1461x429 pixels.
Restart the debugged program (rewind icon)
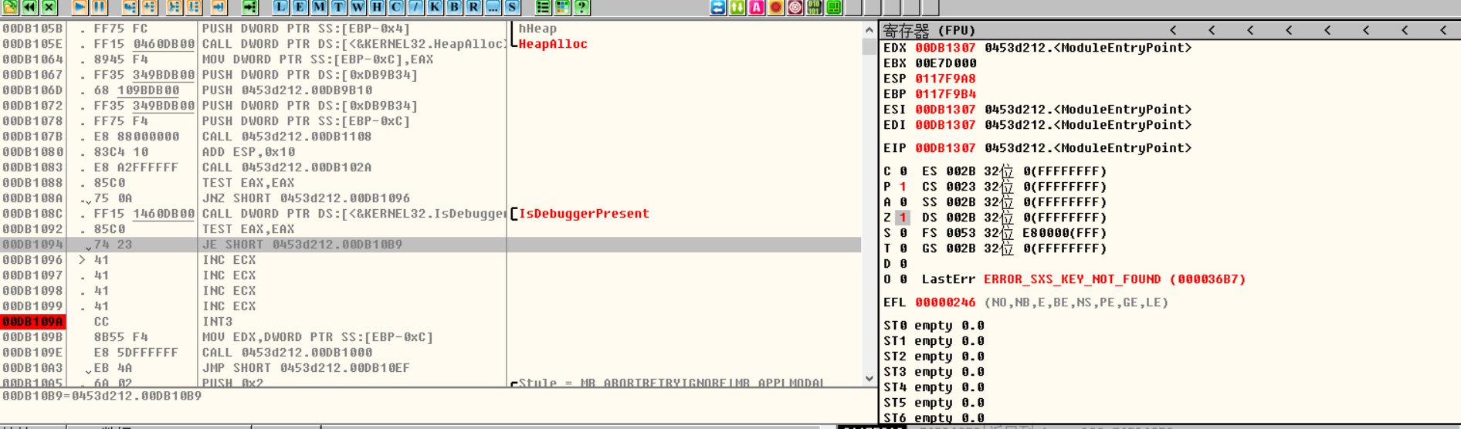pyautogui.click(x=29, y=7)
